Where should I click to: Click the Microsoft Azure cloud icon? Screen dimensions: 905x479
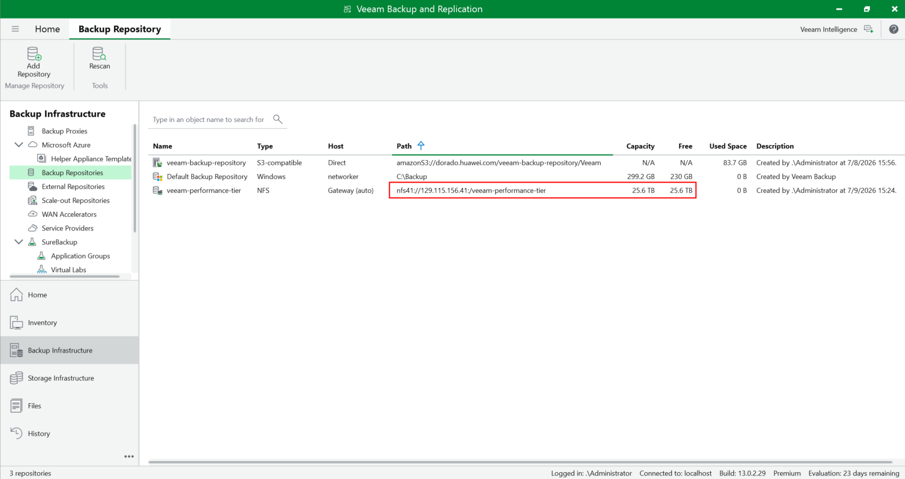coord(33,145)
